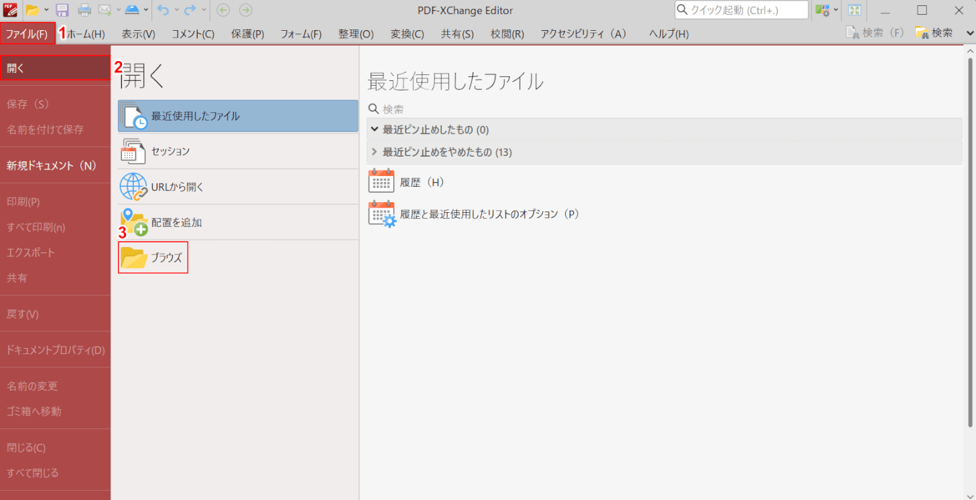Open the redo history dropdown arrow
The height and width of the screenshot is (500, 976).
(204, 10)
